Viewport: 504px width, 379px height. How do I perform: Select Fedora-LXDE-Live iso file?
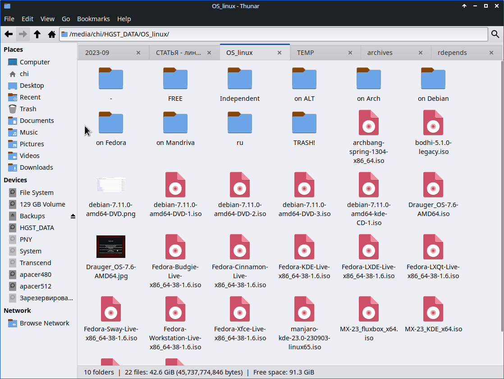pos(369,257)
